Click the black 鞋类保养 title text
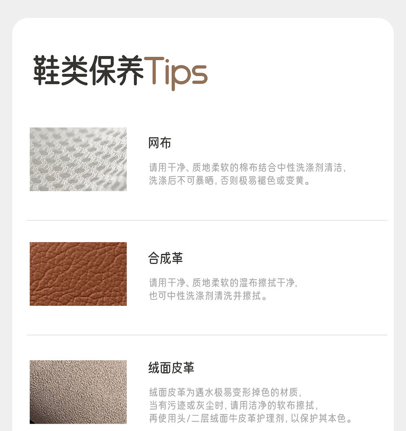The width and height of the screenshot is (406, 431). 89,71
